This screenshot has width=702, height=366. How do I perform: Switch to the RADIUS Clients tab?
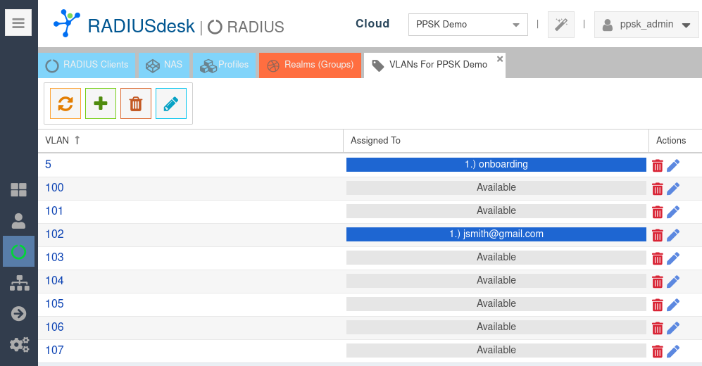(x=87, y=65)
